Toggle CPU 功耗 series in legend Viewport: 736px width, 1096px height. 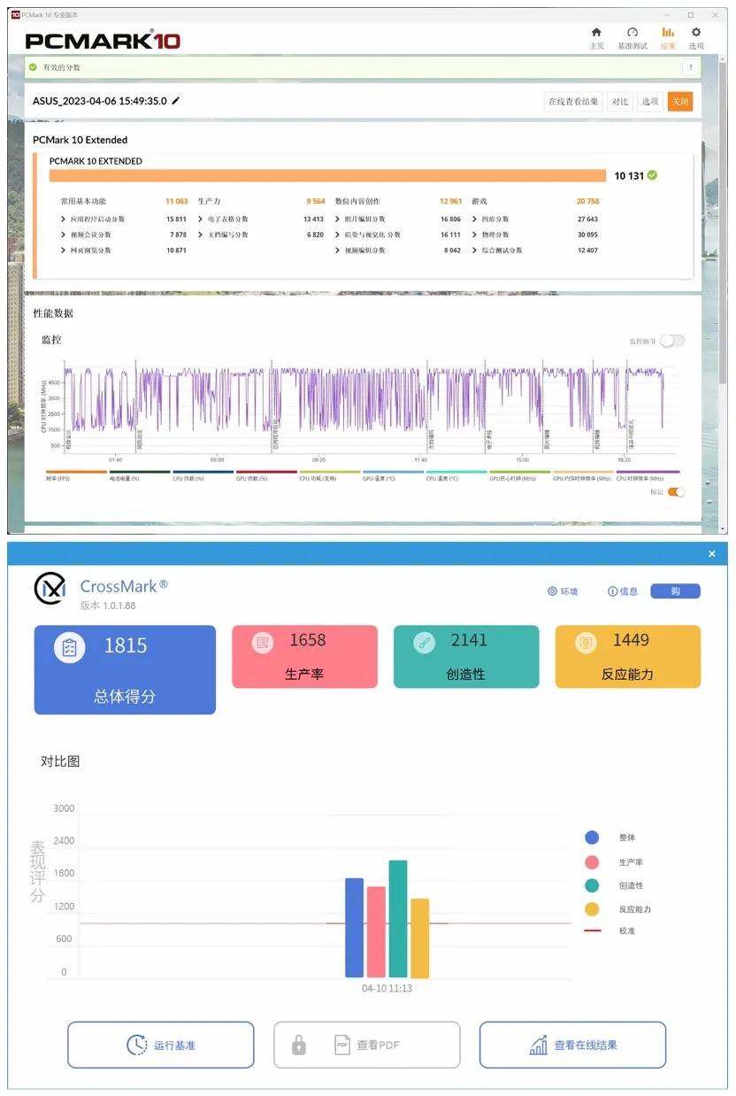pos(329,475)
